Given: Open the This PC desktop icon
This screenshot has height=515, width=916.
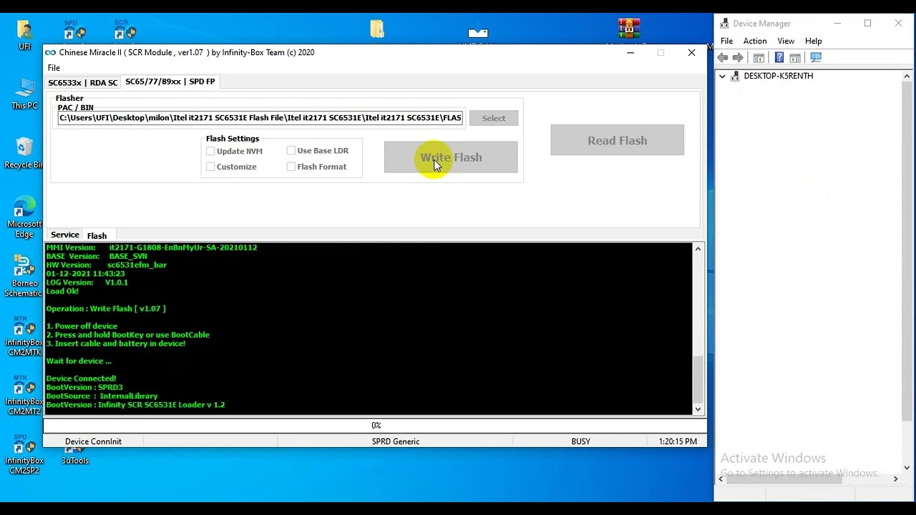Looking at the screenshot, I should pyautogui.click(x=24, y=93).
